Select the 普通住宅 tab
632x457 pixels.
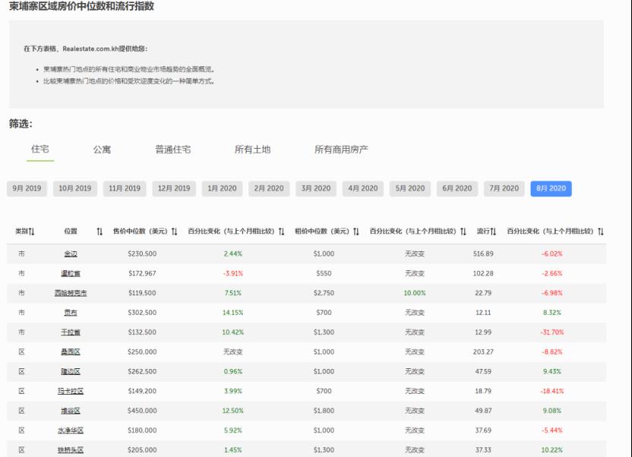[x=173, y=150]
